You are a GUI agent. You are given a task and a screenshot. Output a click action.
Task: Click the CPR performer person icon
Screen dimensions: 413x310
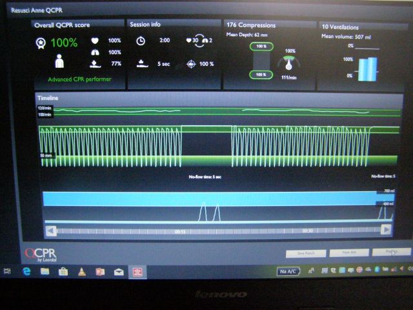click(x=59, y=63)
